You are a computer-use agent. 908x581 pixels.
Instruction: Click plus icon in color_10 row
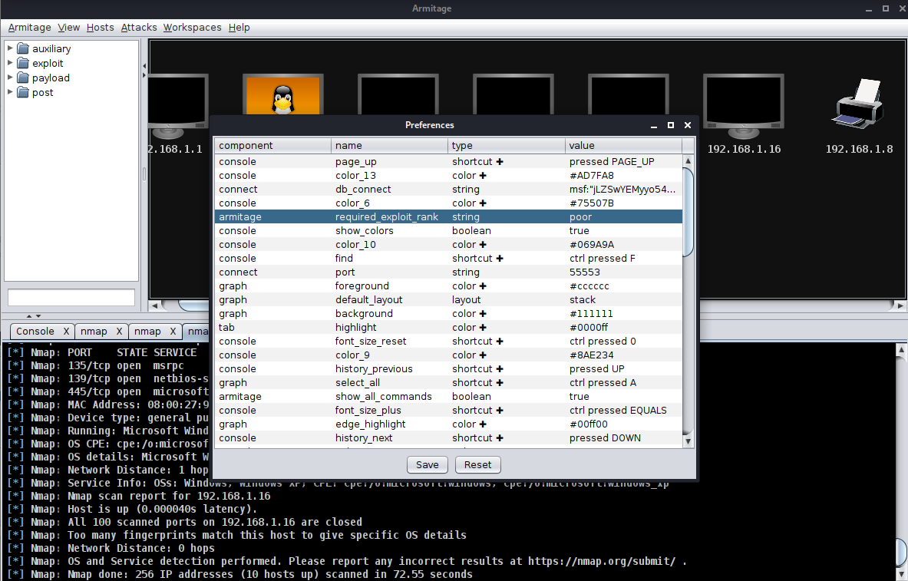coord(483,244)
